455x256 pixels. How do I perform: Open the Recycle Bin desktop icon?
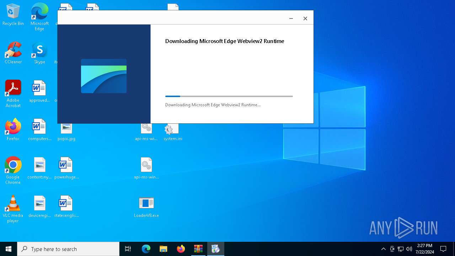pos(13,15)
